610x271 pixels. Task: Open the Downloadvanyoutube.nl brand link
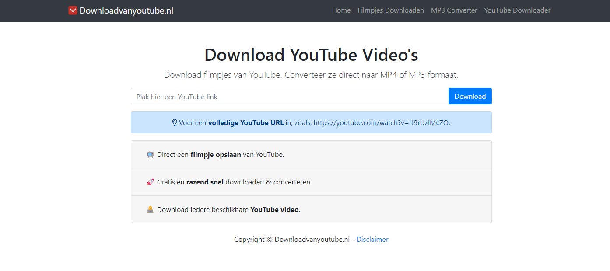[121, 10]
